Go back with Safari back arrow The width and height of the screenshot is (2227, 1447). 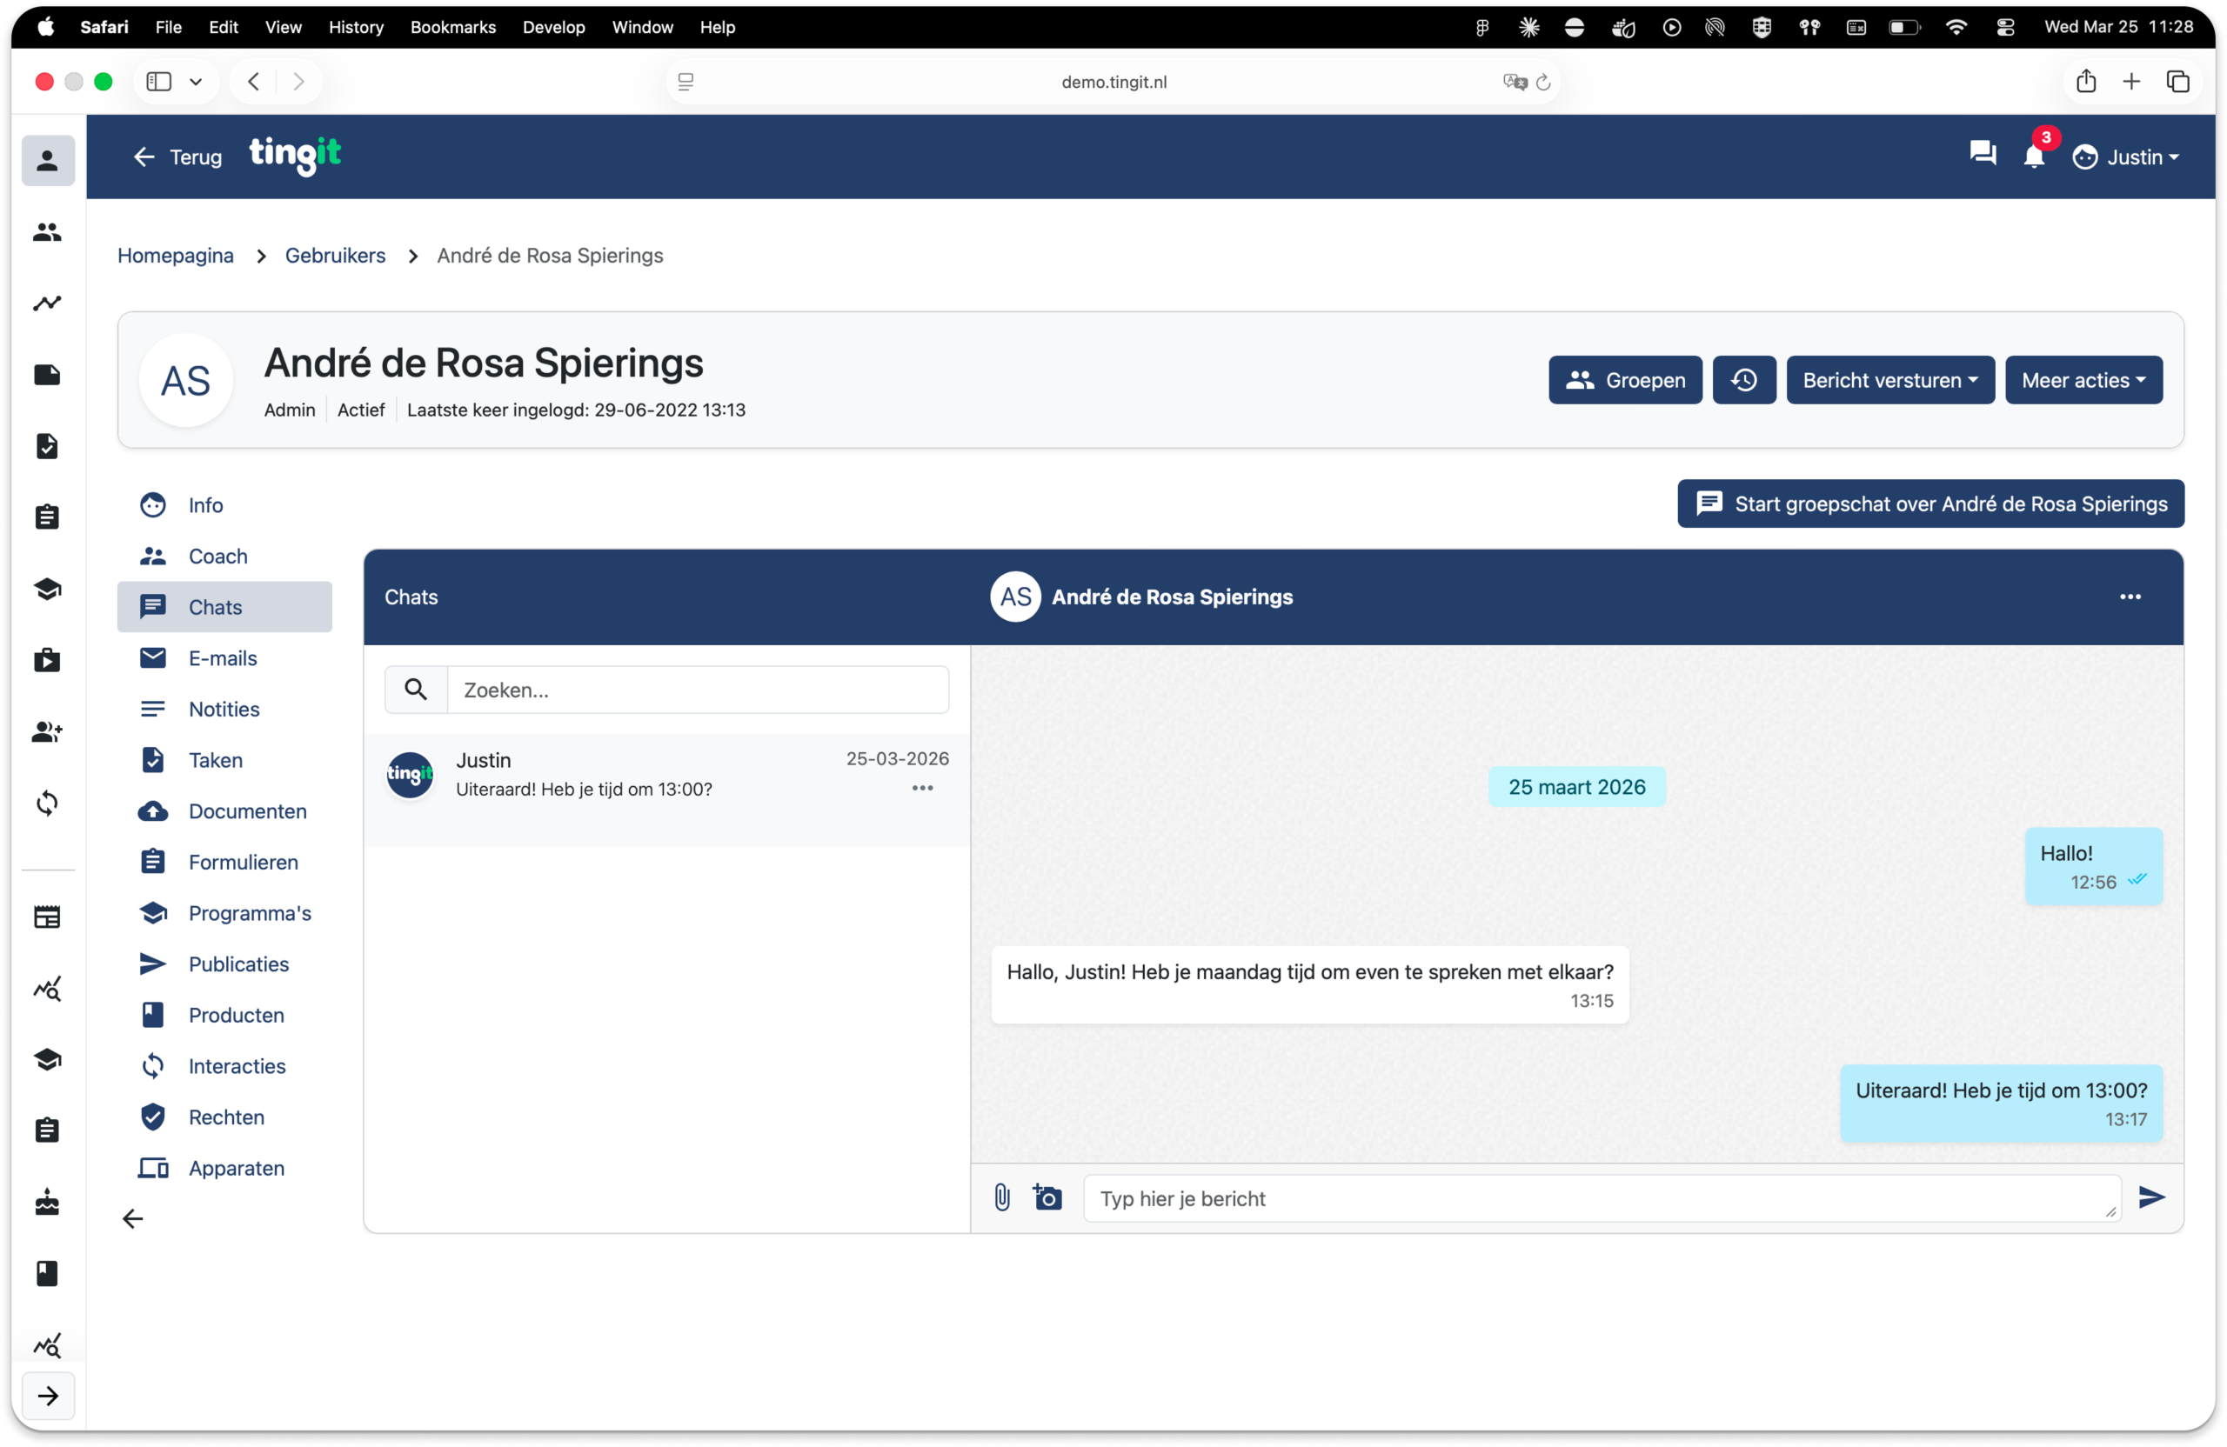pyautogui.click(x=253, y=82)
